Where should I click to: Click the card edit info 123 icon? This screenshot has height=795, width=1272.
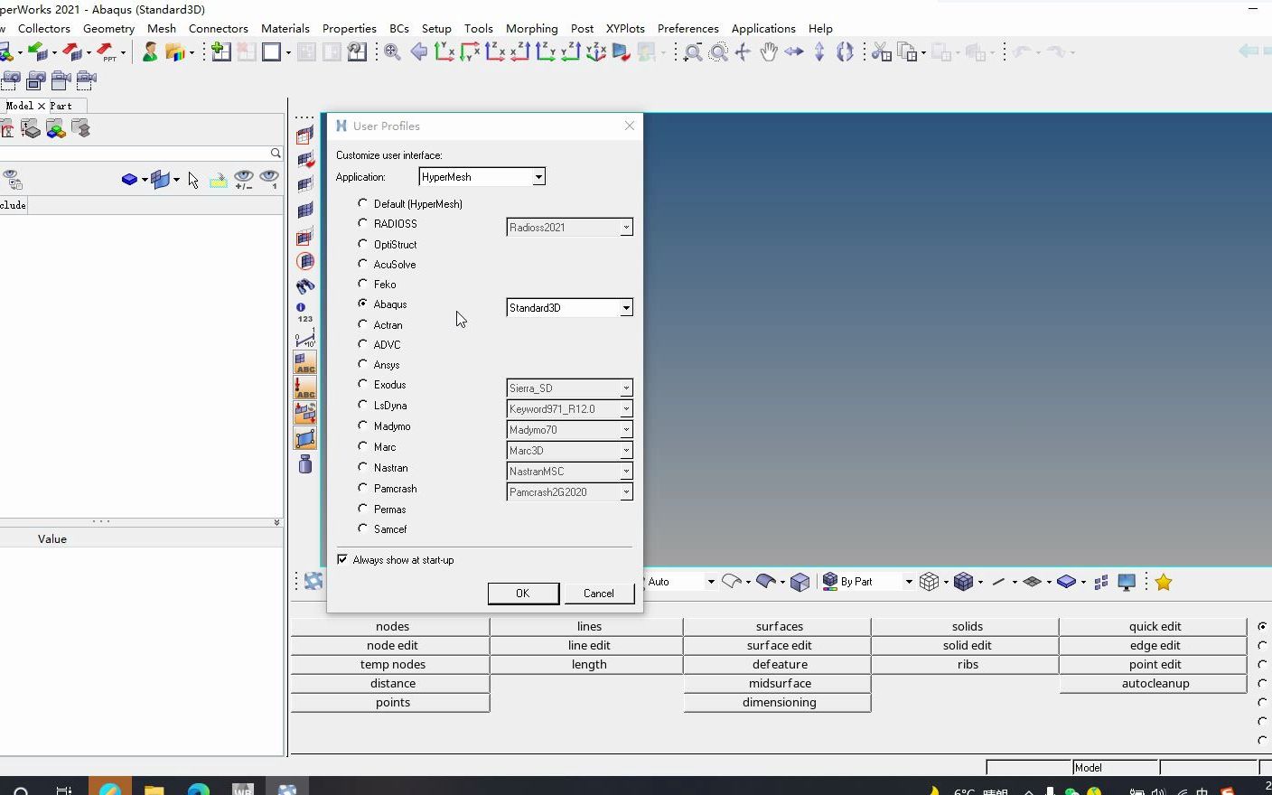[x=305, y=313]
